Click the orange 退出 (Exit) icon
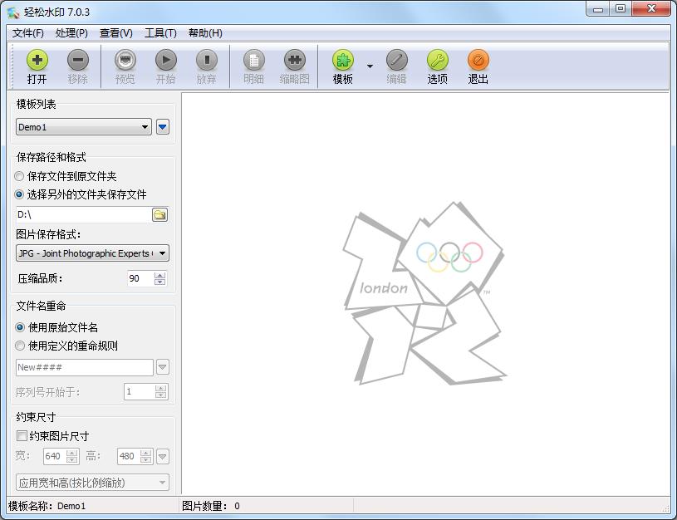The width and height of the screenshot is (677, 520). 478,60
